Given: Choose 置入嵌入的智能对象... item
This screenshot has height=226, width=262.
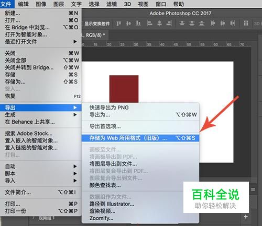Looking at the screenshot, I should 41,140.
